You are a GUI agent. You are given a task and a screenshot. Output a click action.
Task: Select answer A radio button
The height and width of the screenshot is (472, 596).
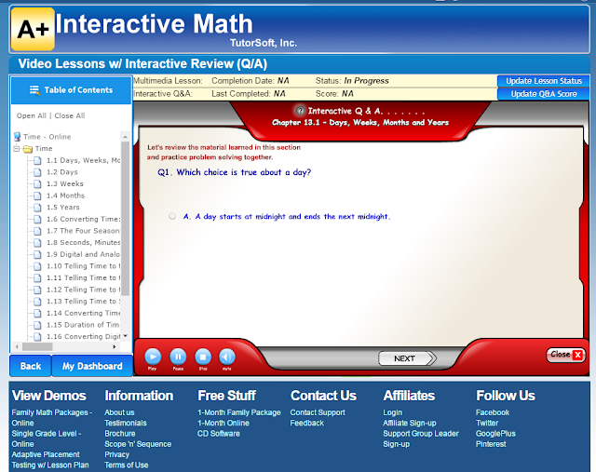pyautogui.click(x=172, y=216)
